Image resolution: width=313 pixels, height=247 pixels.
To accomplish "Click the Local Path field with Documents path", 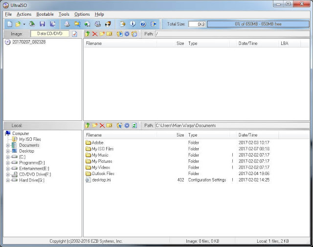I will pyautogui.click(x=232, y=125).
